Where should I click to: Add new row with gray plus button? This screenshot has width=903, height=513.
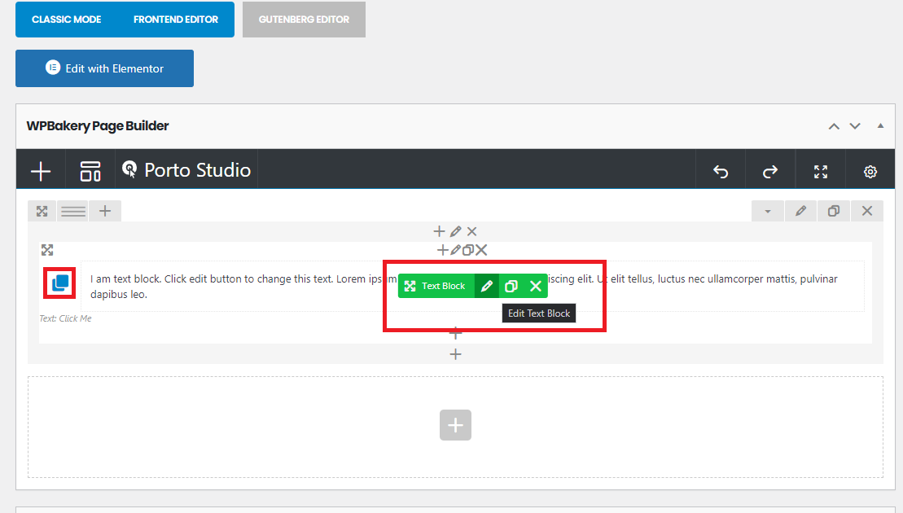tap(455, 425)
